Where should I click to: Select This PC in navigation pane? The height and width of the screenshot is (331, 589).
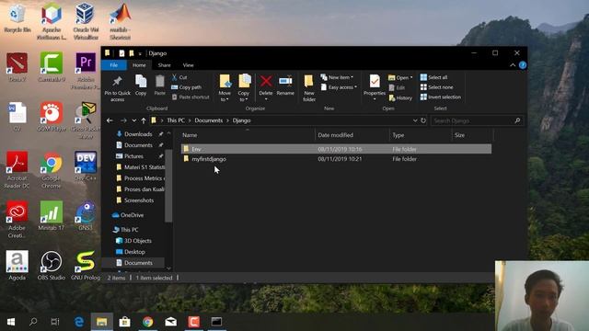point(129,230)
